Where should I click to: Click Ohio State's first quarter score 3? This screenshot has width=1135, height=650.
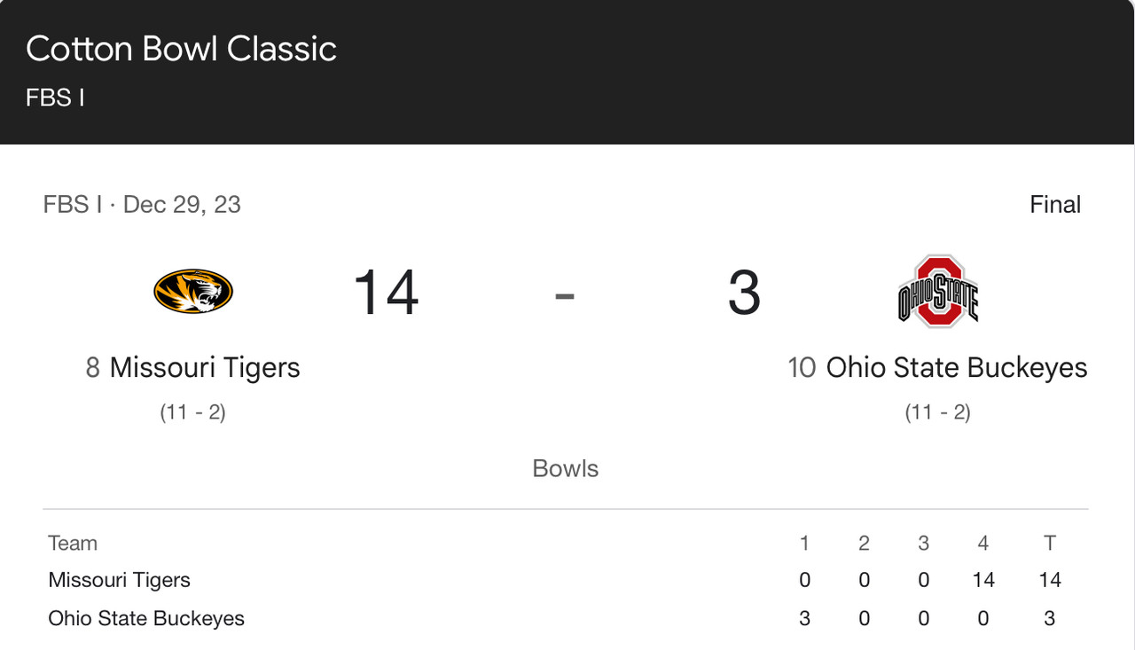point(804,618)
